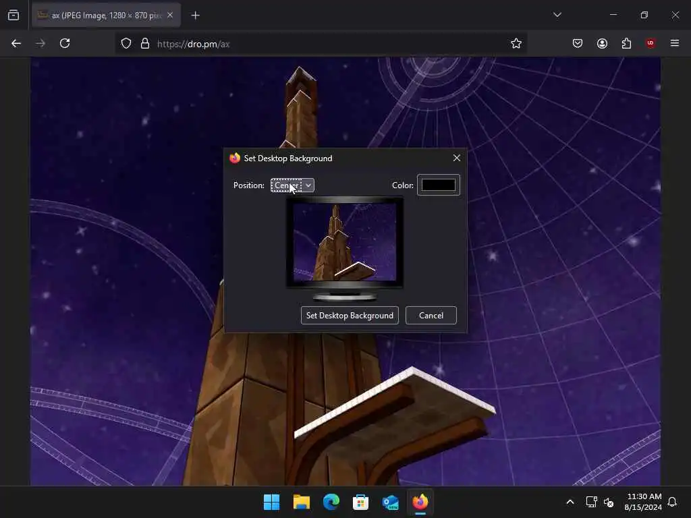Save page to Pocket
This screenshot has height=518, width=691.
click(x=578, y=44)
